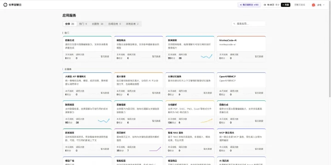
Task: Click the blue trend sparkline in hot 联网搜索 card
Action: [x=206, y=56]
